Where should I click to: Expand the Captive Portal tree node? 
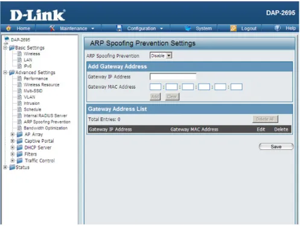[13, 141]
